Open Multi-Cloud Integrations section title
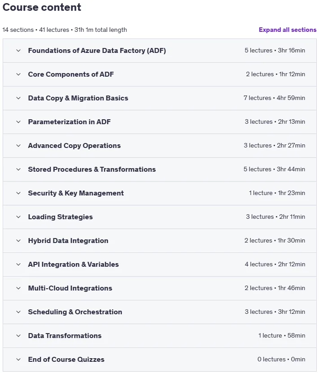319x373 pixels. pos(70,288)
